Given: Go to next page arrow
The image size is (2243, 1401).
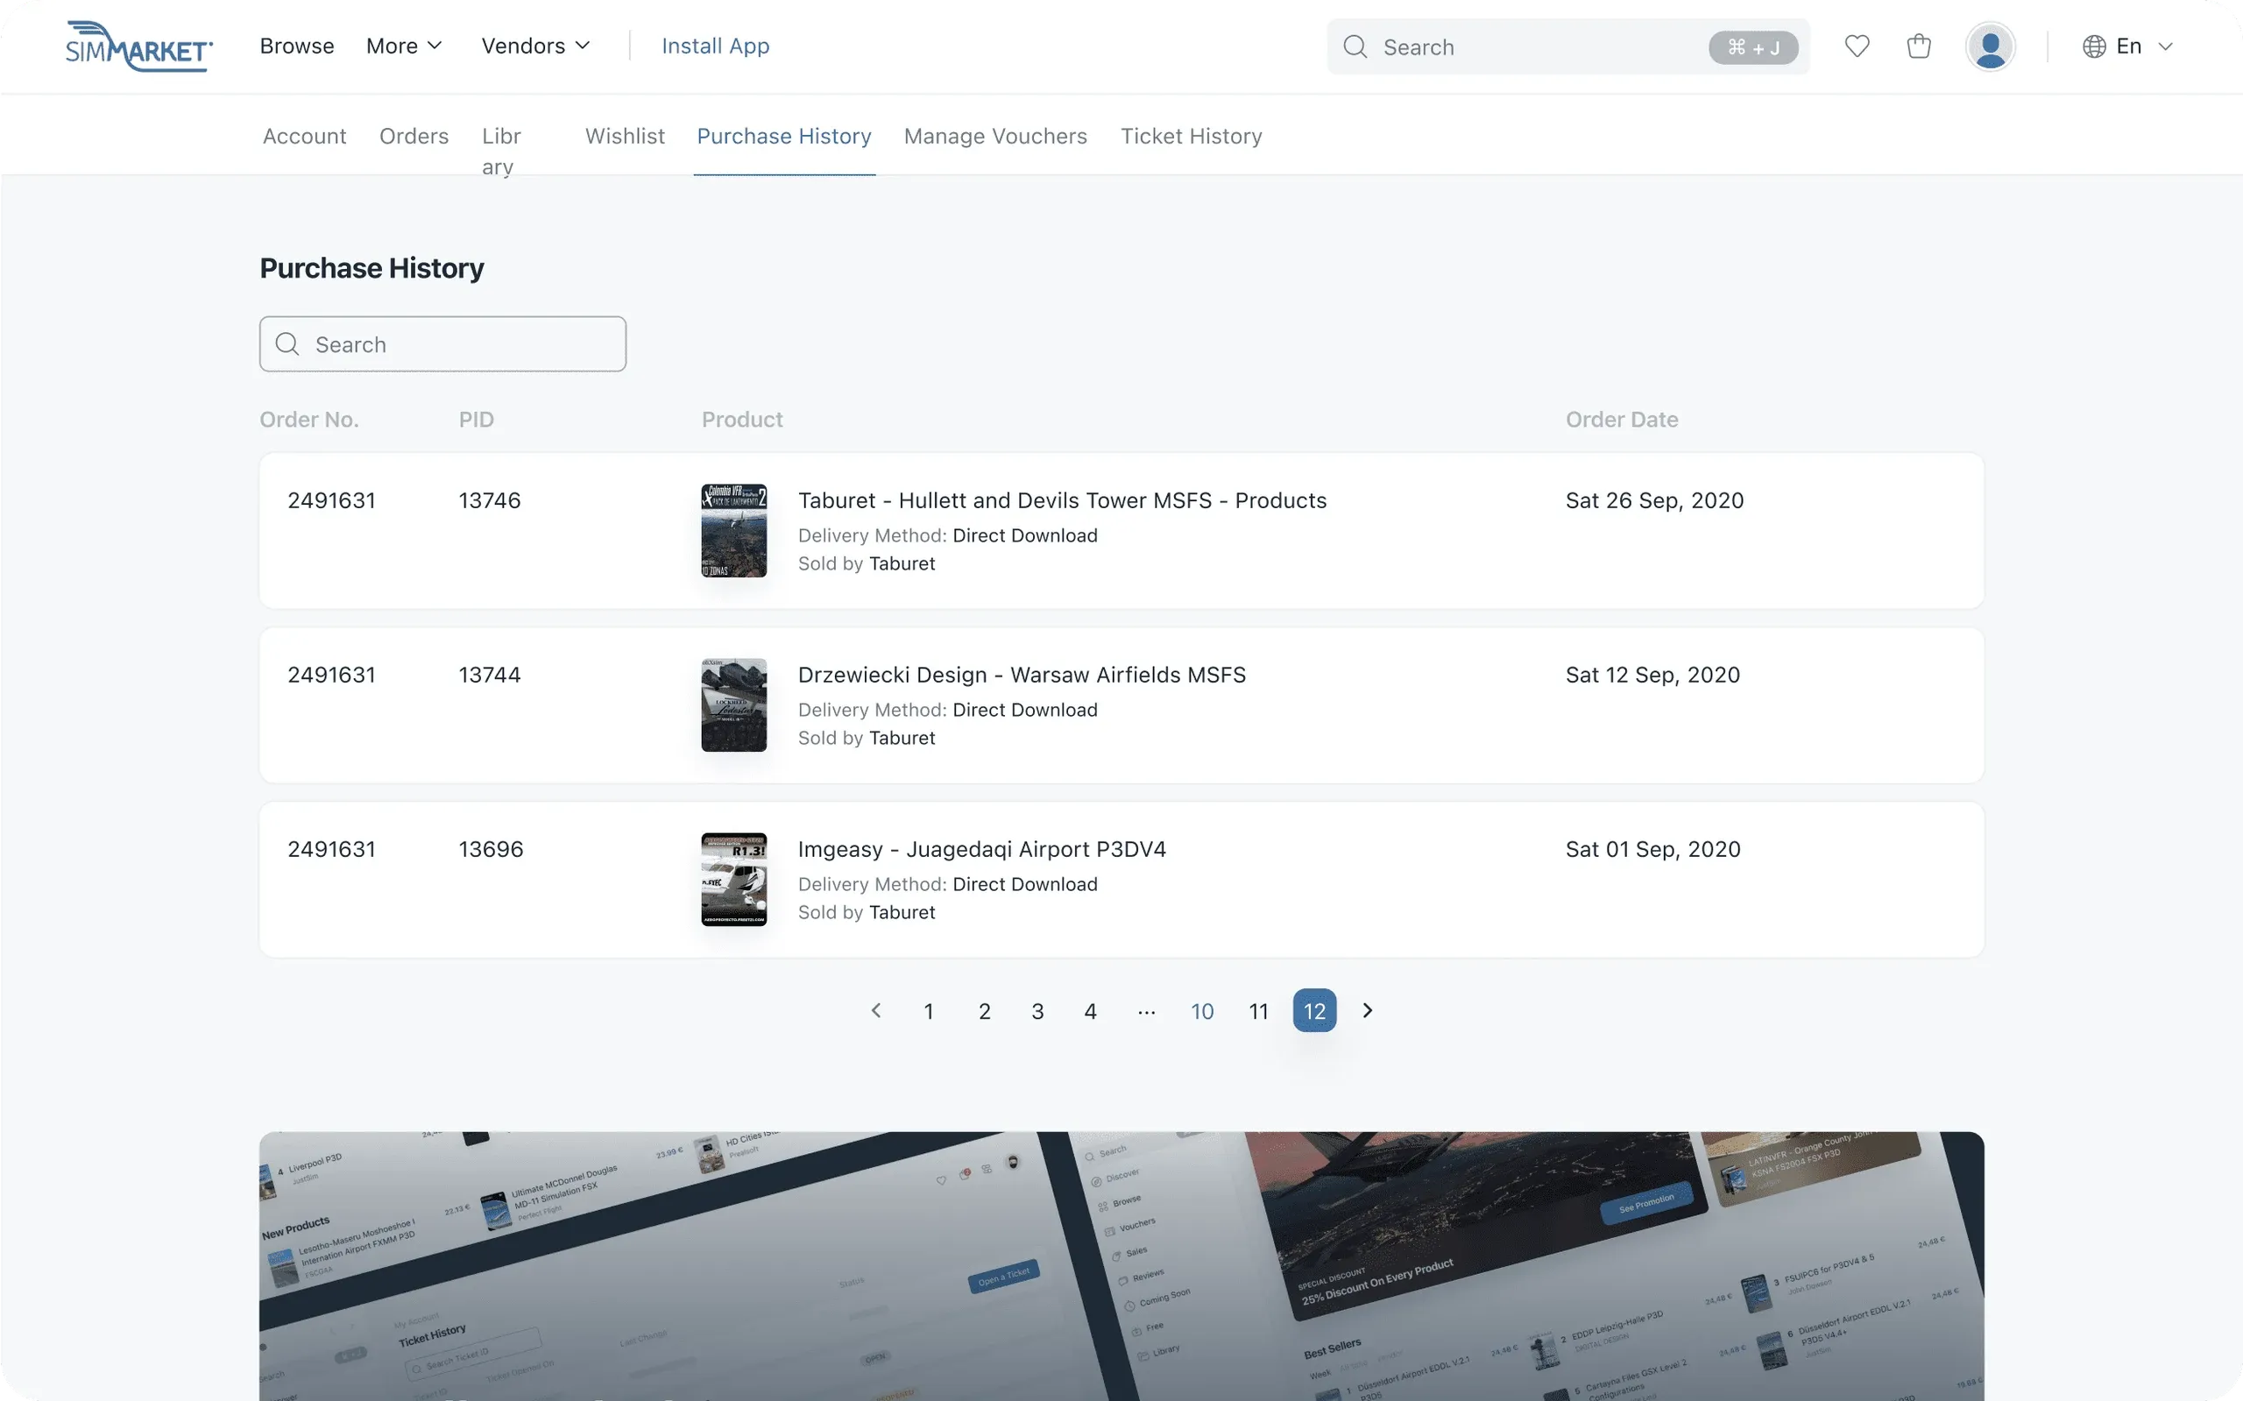Looking at the screenshot, I should coord(1368,1010).
